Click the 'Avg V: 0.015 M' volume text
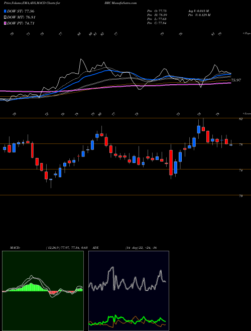251x331 pixels. click(x=198, y=11)
